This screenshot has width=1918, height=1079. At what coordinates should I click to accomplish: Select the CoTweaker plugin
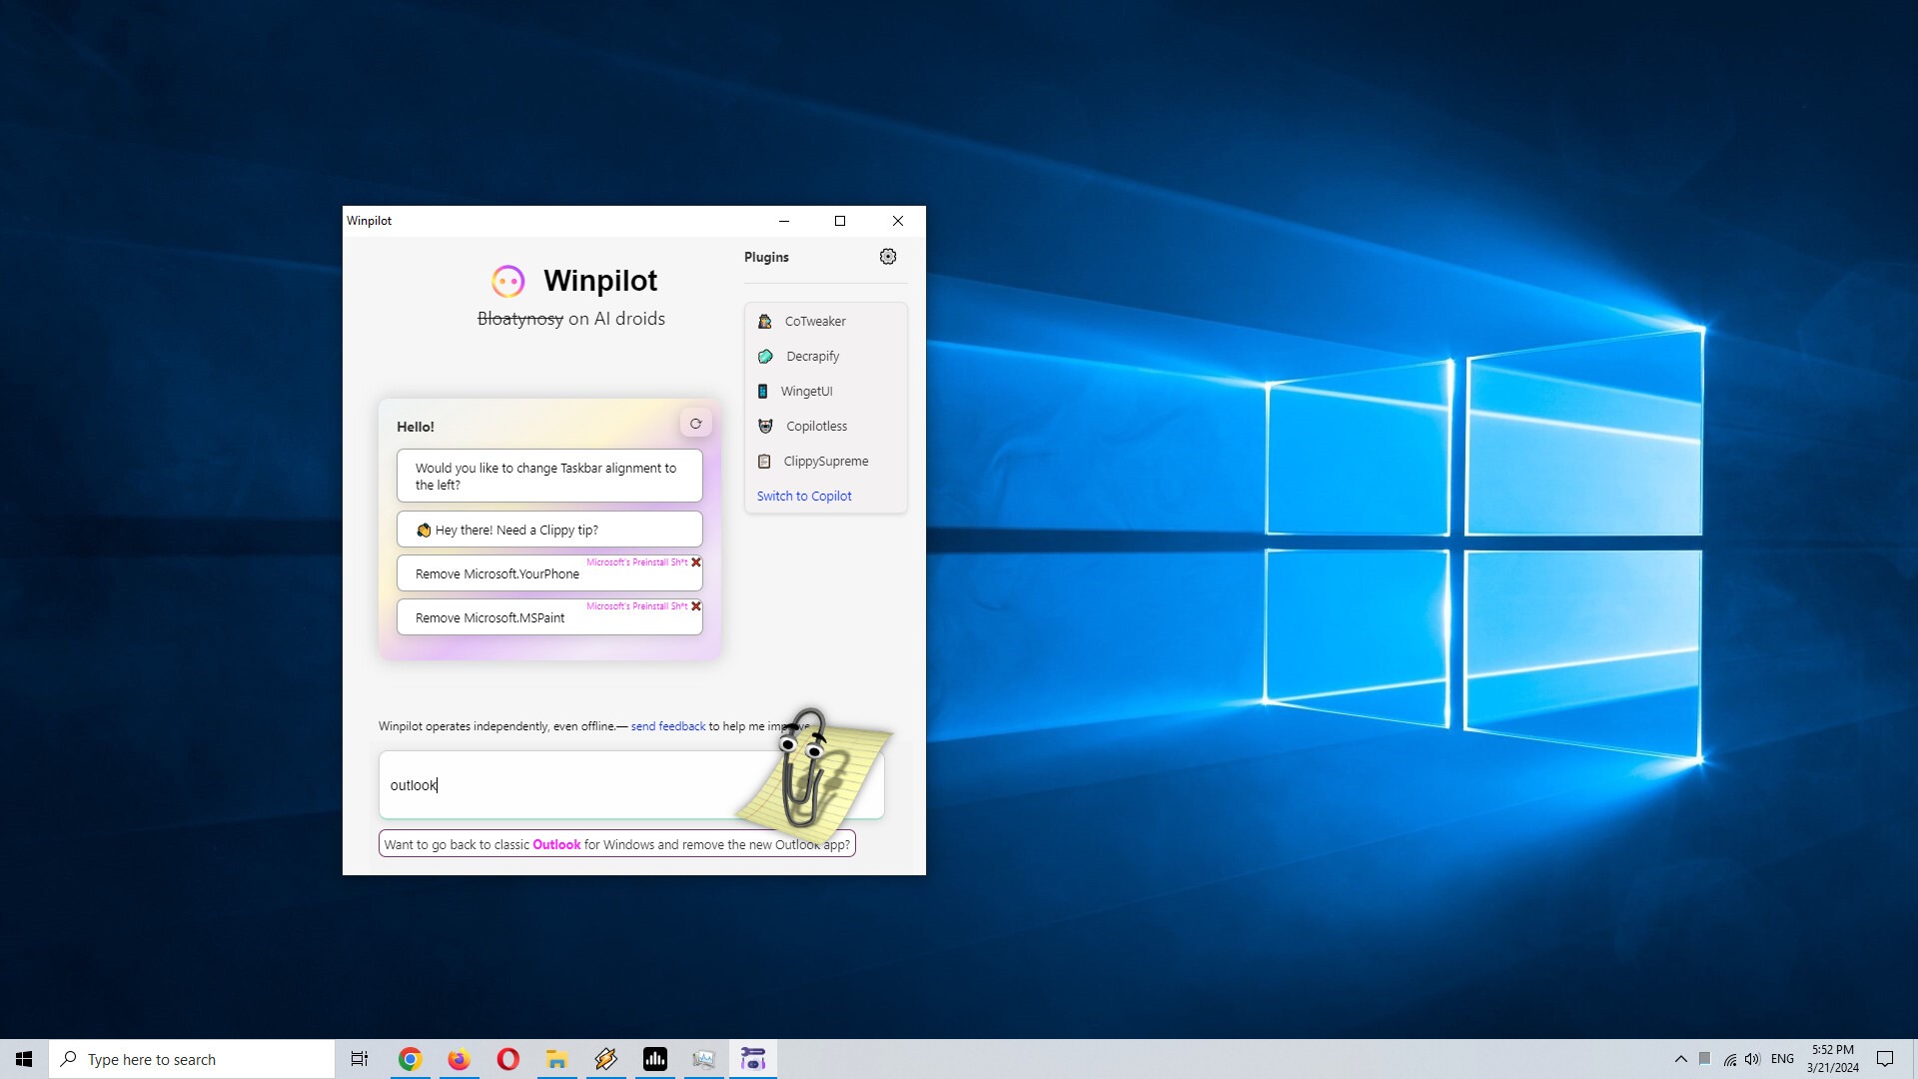pyautogui.click(x=814, y=322)
